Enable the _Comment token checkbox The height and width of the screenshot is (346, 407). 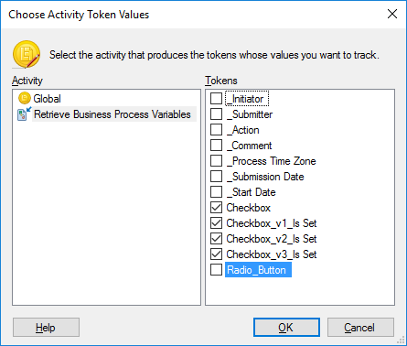coord(216,146)
